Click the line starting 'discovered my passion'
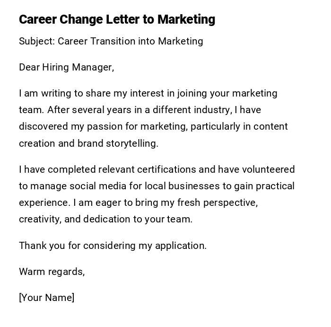 [x=153, y=126]
